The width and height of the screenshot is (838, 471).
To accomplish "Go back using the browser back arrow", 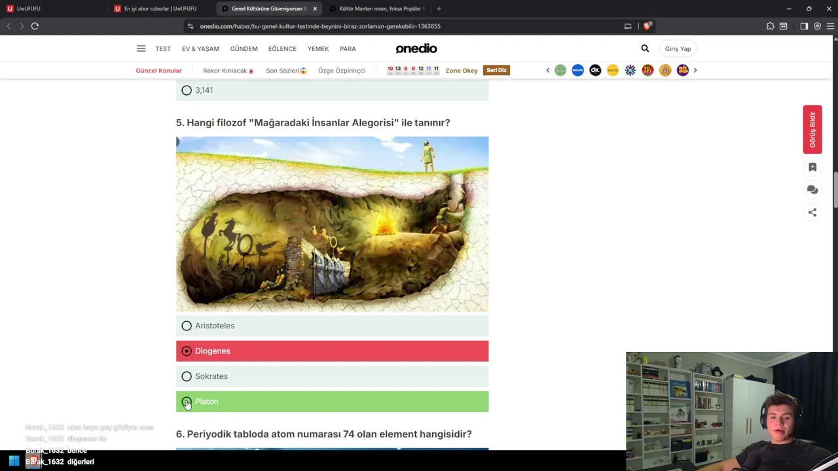I will [9, 26].
